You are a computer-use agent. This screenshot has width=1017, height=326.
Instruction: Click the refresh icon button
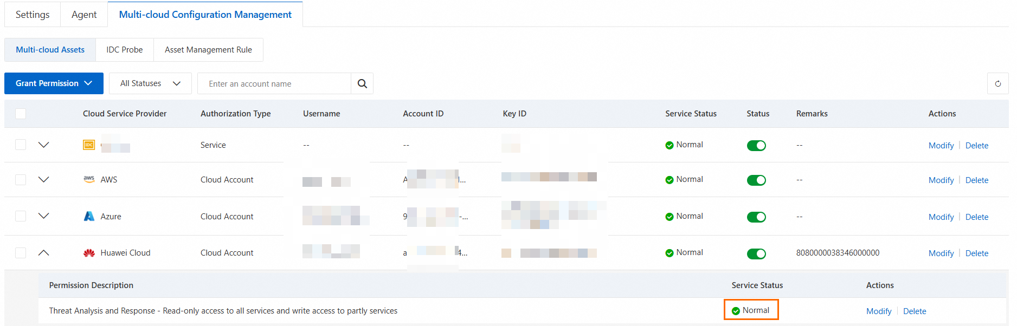997,84
